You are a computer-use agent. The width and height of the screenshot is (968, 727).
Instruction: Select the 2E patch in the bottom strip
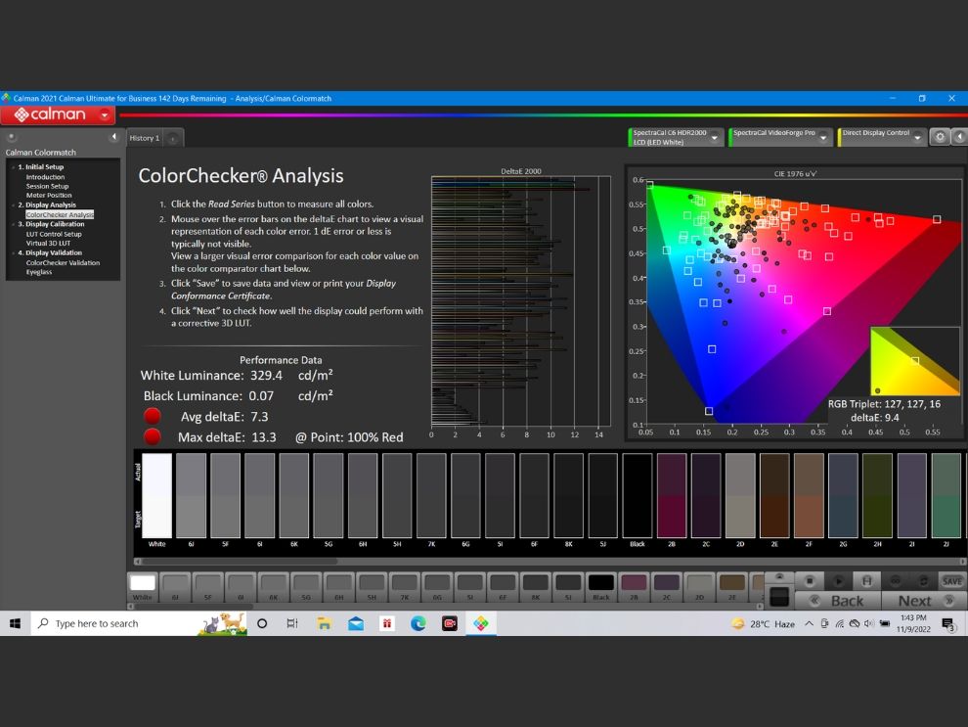click(732, 587)
